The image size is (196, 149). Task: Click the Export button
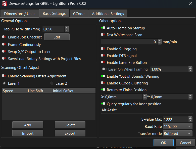pos(70,133)
